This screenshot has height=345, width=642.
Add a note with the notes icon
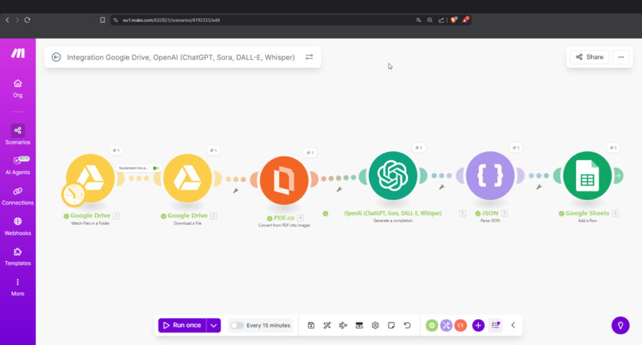(391, 325)
